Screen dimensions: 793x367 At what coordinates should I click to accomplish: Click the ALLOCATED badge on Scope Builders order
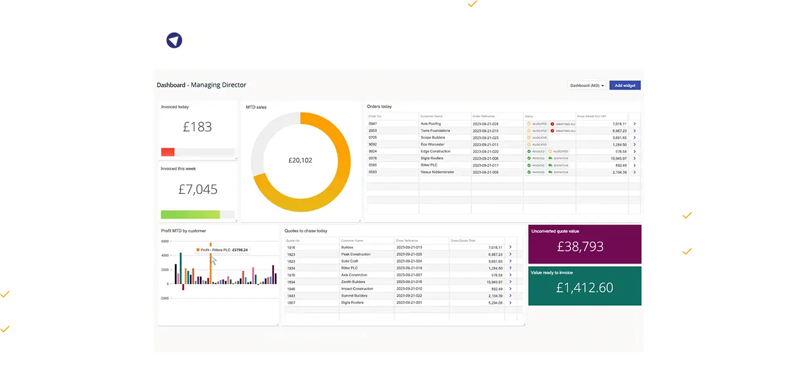(536, 138)
